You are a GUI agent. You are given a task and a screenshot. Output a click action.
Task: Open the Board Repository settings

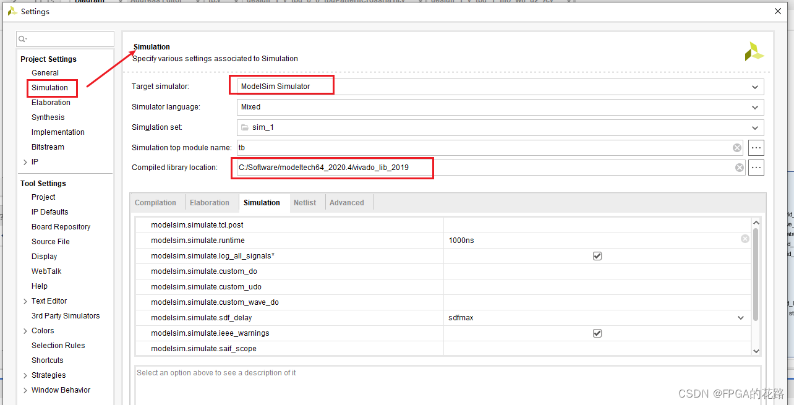(x=61, y=227)
